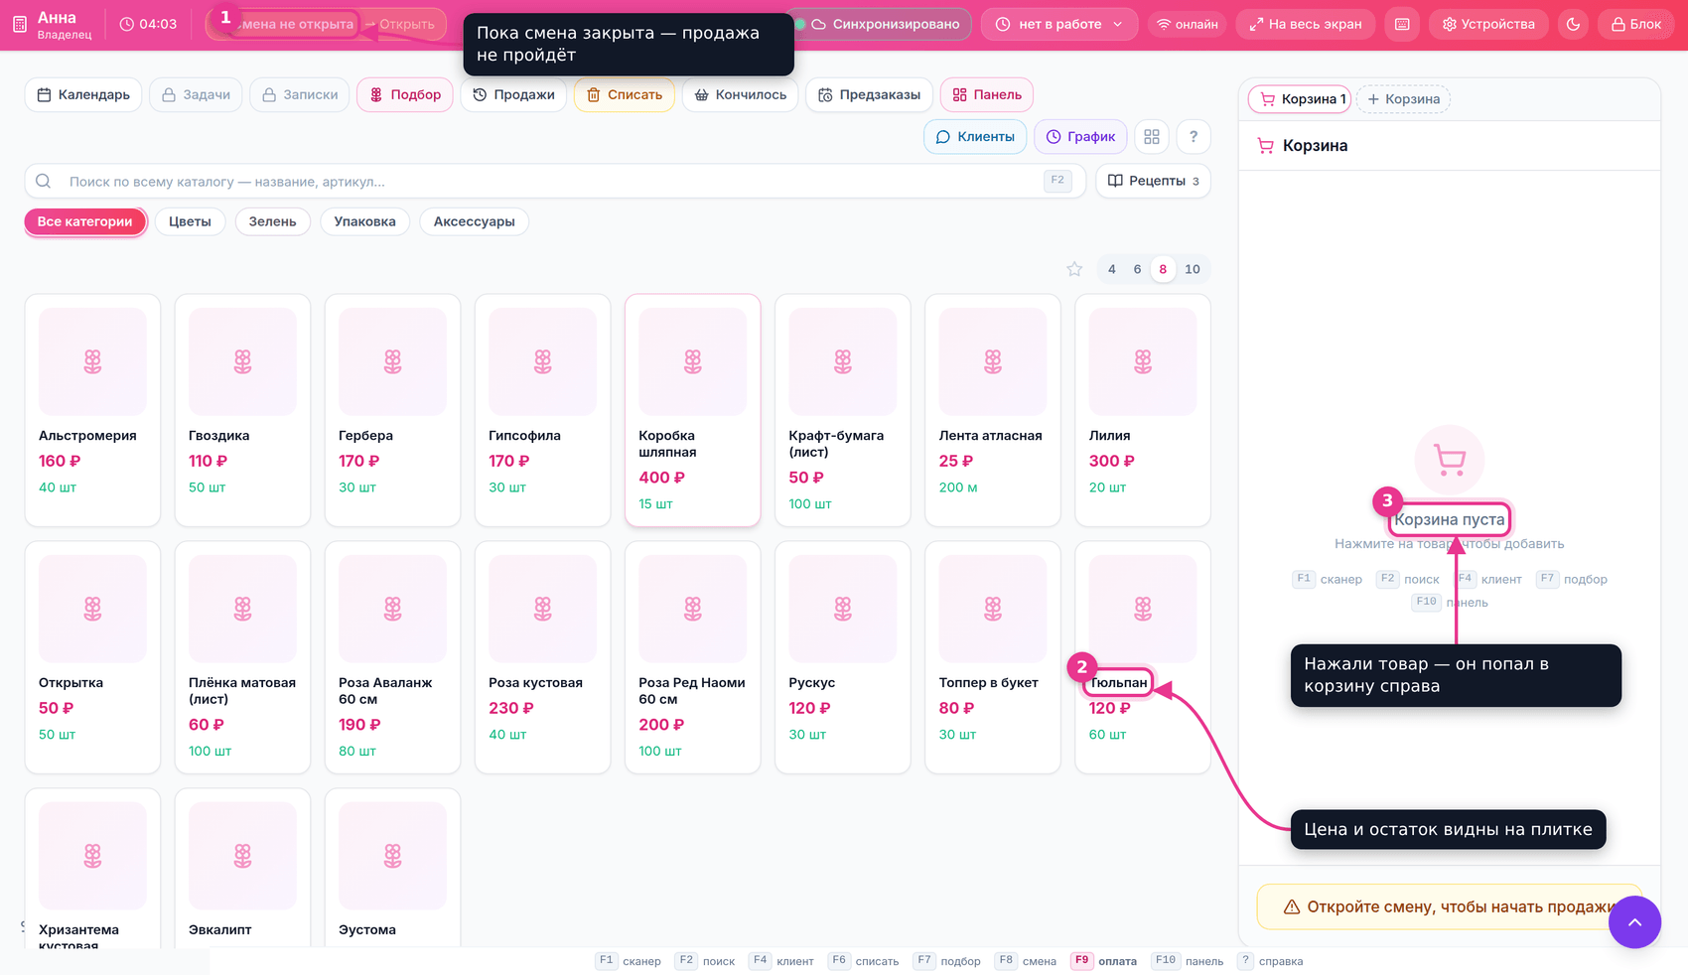1688x975 pixels.
Task: Set grid columns to 10
Action: click(x=1193, y=269)
